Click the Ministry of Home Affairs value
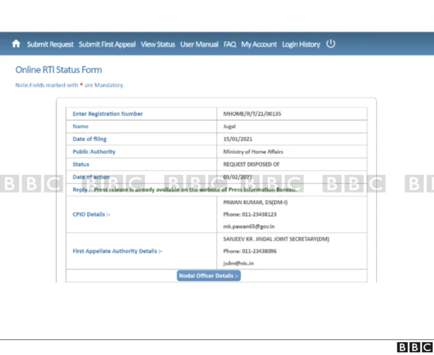This screenshot has width=434, height=355. pyautogui.click(x=253, y=152)
